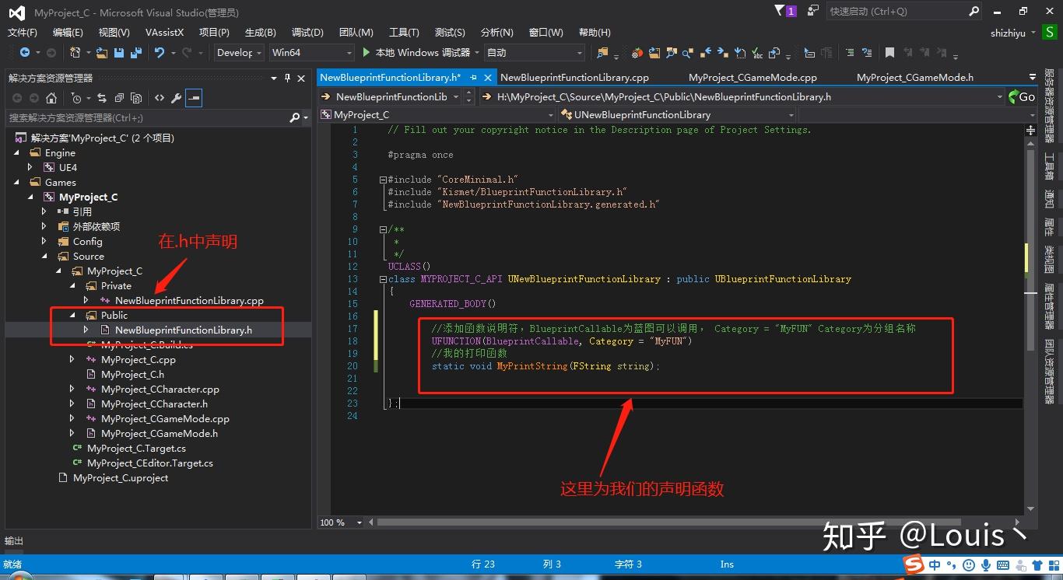The height and width of the screenshot is (580, 1063).
Task: Click the Undo icon on the toolbar
Action: (160, 52)
